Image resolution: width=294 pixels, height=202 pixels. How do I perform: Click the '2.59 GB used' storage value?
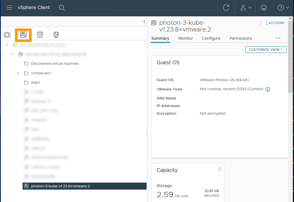pos(172,194)
